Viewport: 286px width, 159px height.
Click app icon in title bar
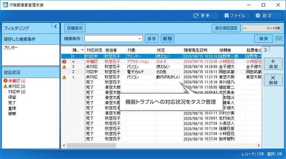pos(5,5)
